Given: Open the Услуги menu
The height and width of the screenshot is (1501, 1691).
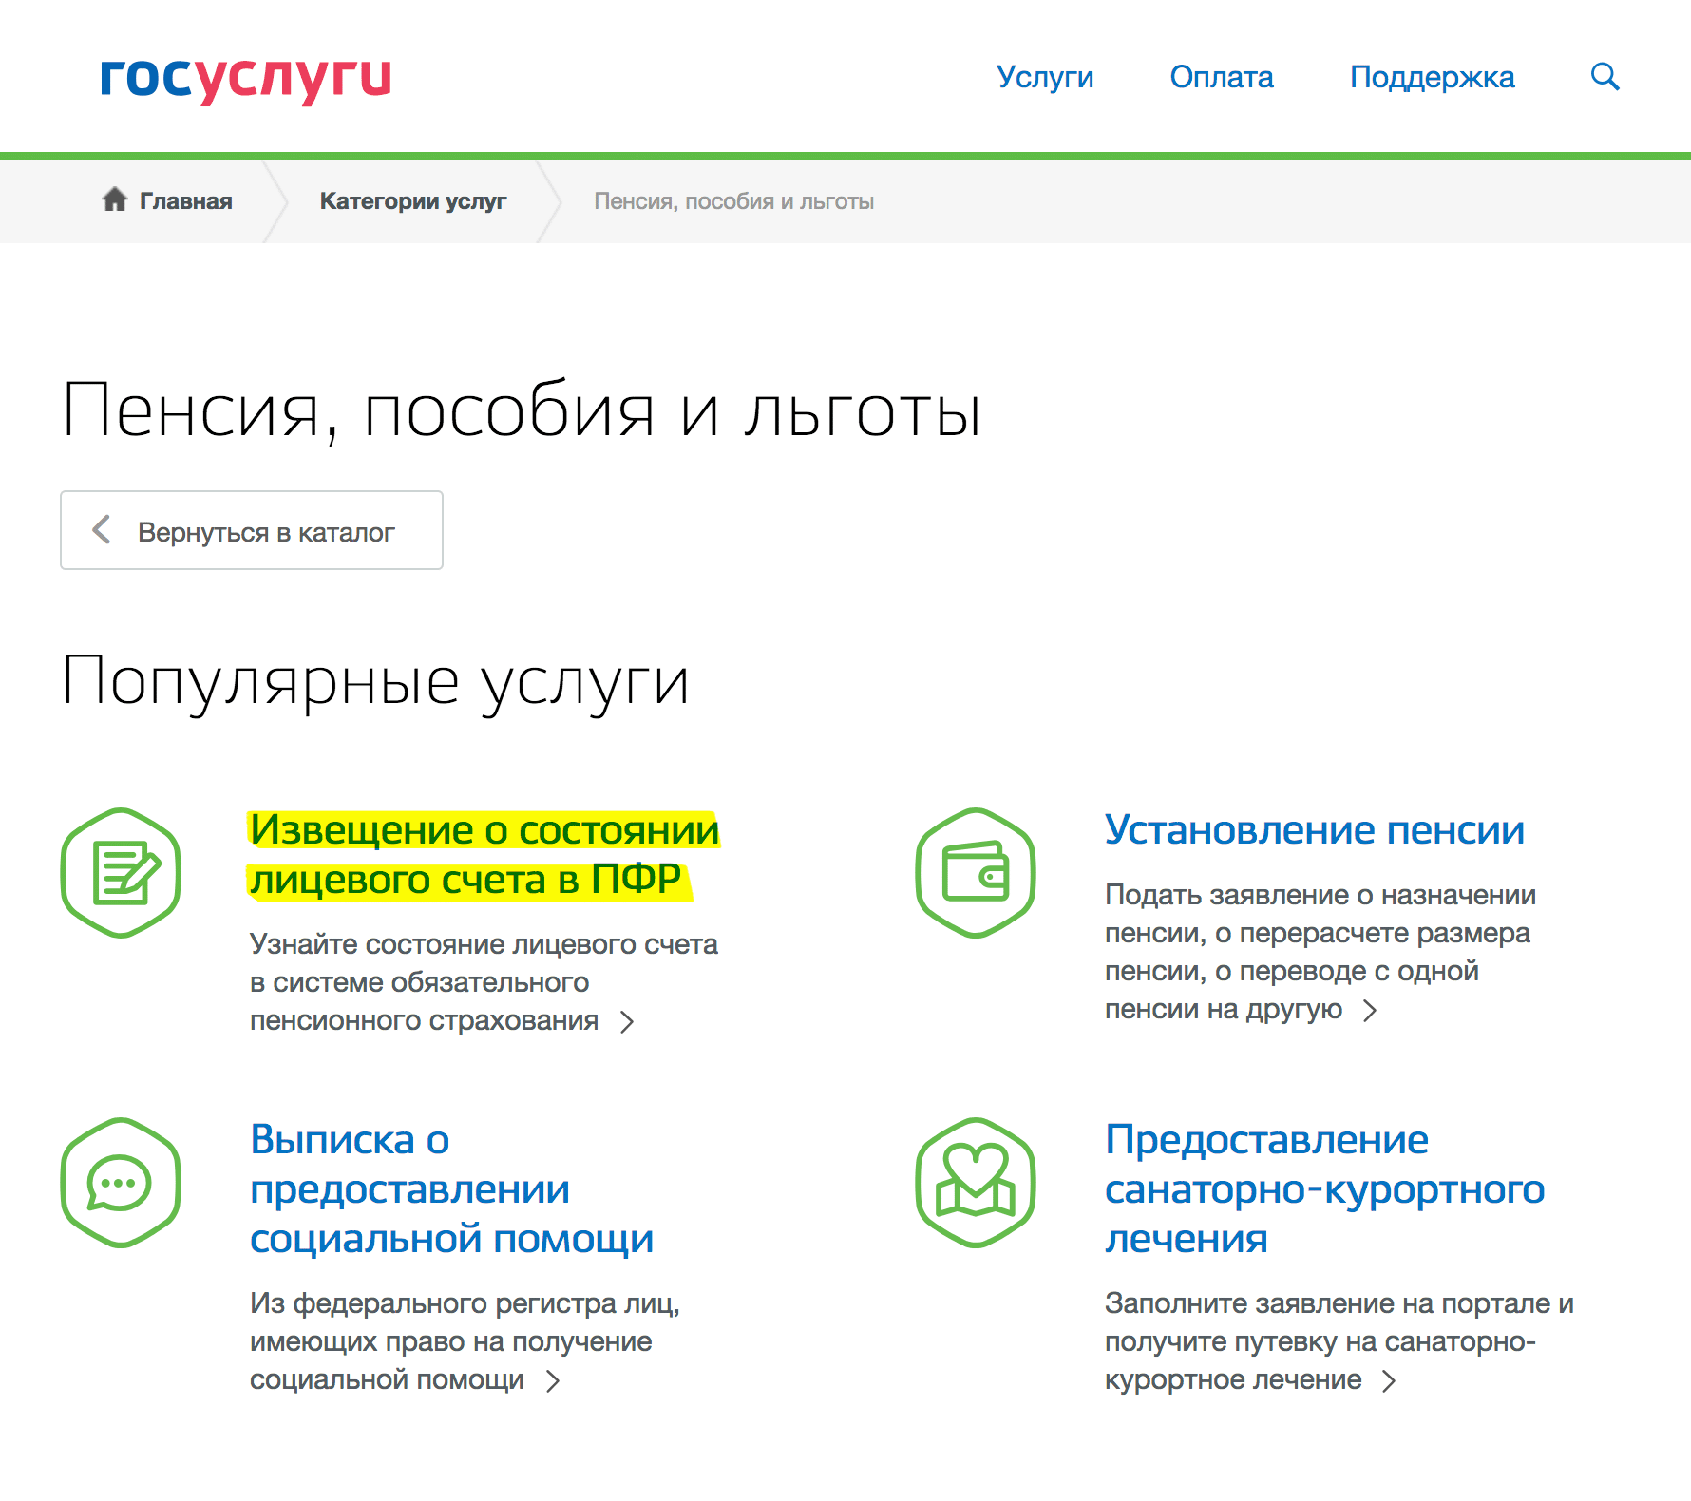Looking at the screenshot, I should 1045,77.
